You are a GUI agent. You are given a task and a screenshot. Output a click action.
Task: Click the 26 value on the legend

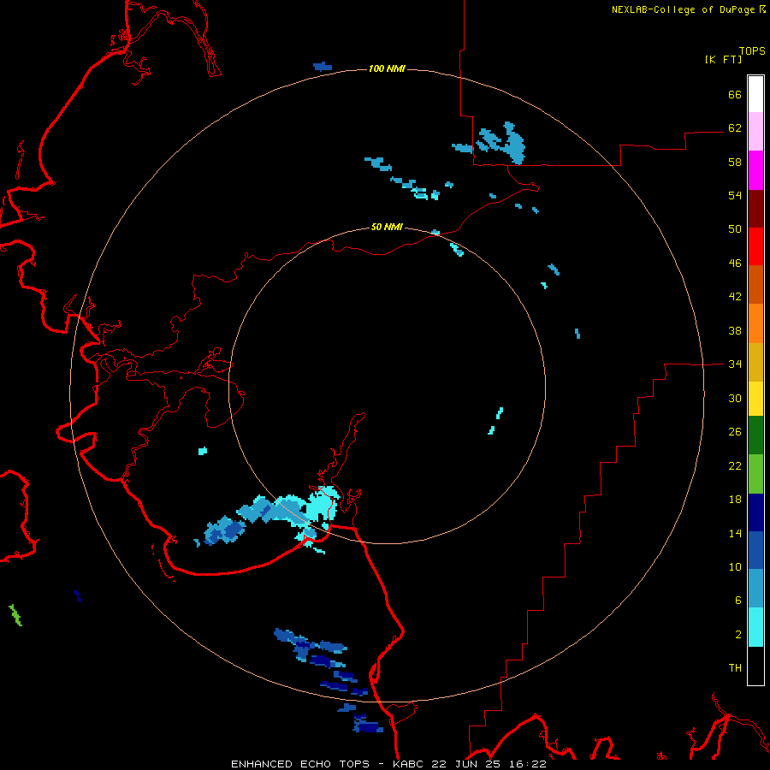coord(735,432)
